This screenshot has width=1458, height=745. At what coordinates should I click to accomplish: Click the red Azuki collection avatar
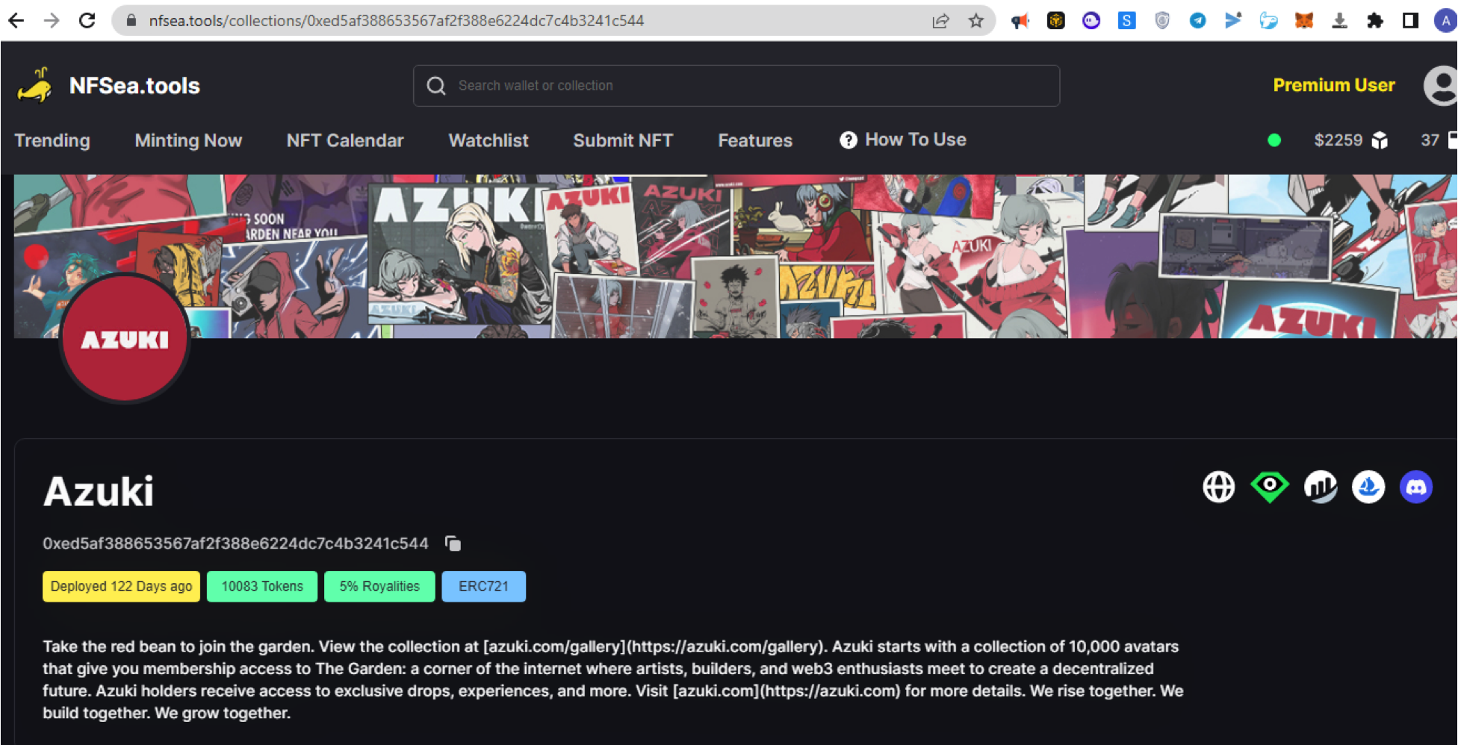pos(125,339)
